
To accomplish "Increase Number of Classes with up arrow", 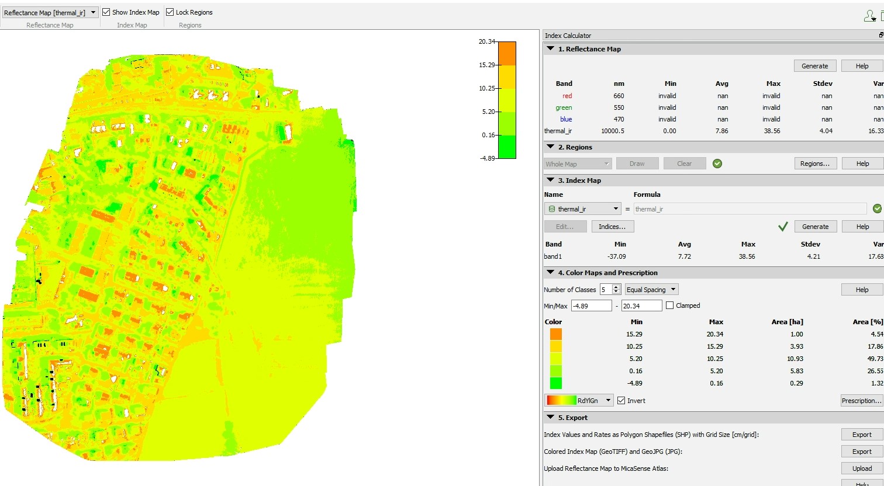I will 616,287.
